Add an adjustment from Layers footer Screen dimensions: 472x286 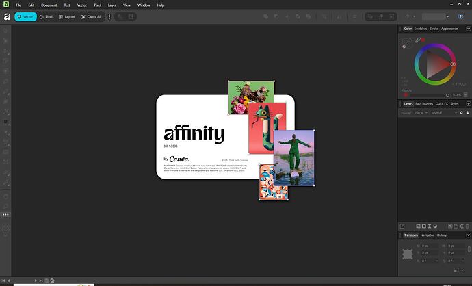point(435,226)
